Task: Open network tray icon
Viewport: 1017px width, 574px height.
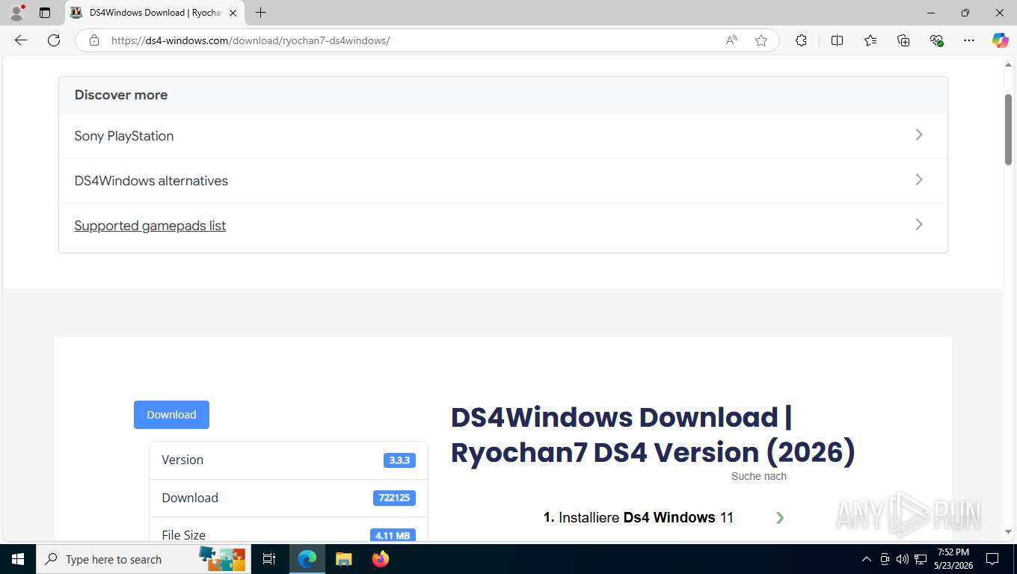Action: coord(921,559)
